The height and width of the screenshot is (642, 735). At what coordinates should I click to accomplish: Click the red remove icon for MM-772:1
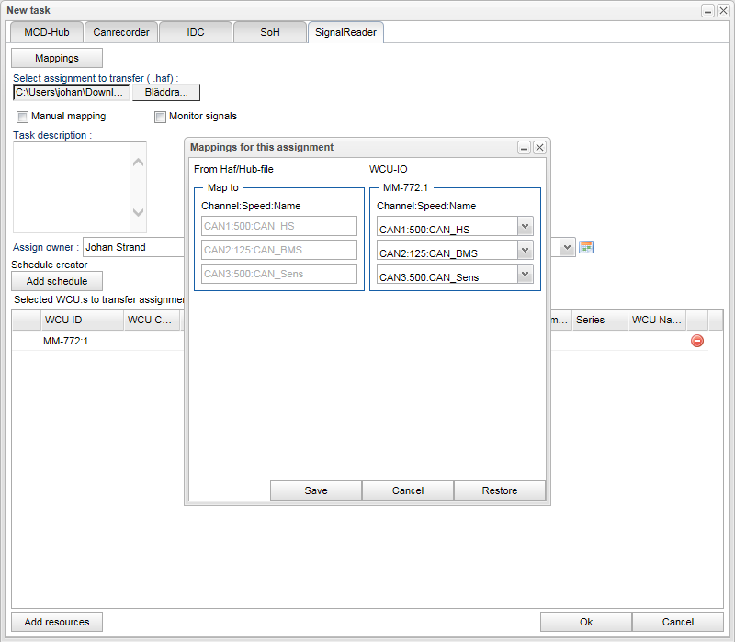(x=697, y=341)
